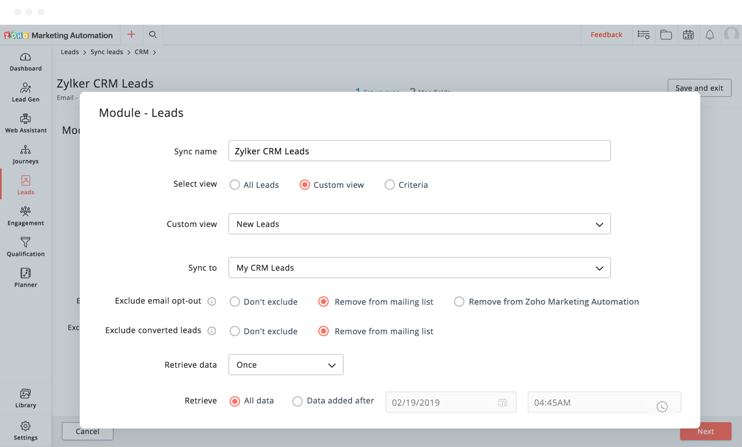Click the Sync name input field

[x=419, y=151]
